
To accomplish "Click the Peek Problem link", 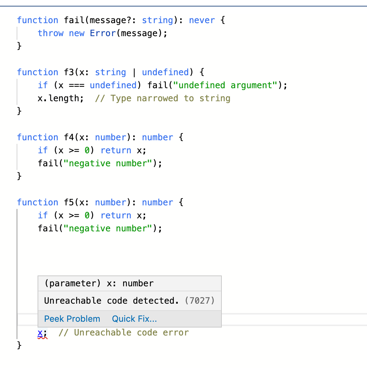I will 72,319.
